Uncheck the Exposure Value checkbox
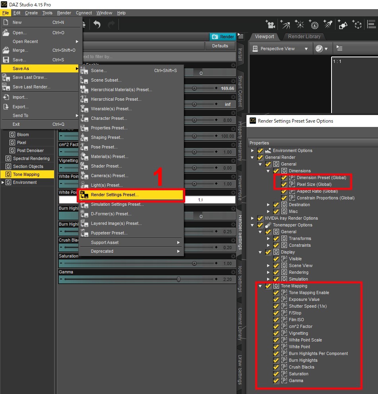Viewport: 378px width, 394px height. (276, 300)
